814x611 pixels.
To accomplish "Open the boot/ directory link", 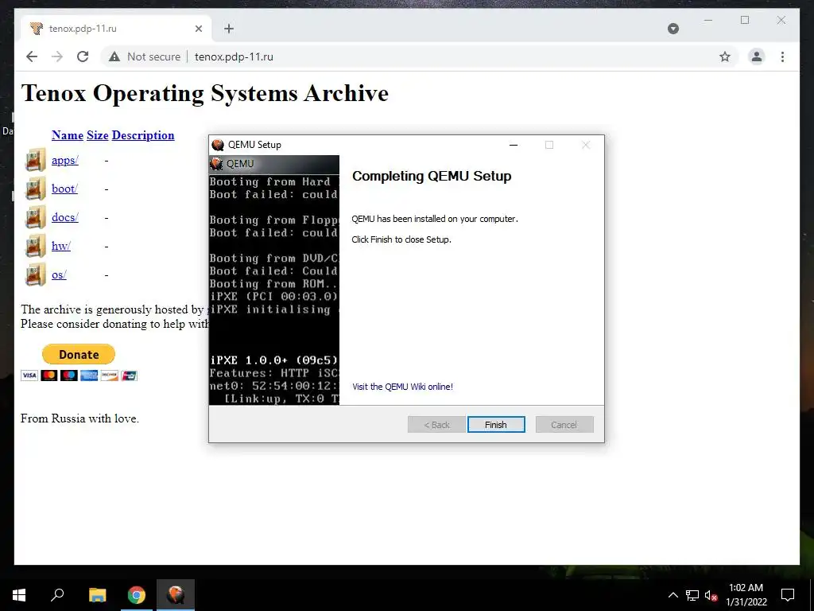I will pos(64,189).
